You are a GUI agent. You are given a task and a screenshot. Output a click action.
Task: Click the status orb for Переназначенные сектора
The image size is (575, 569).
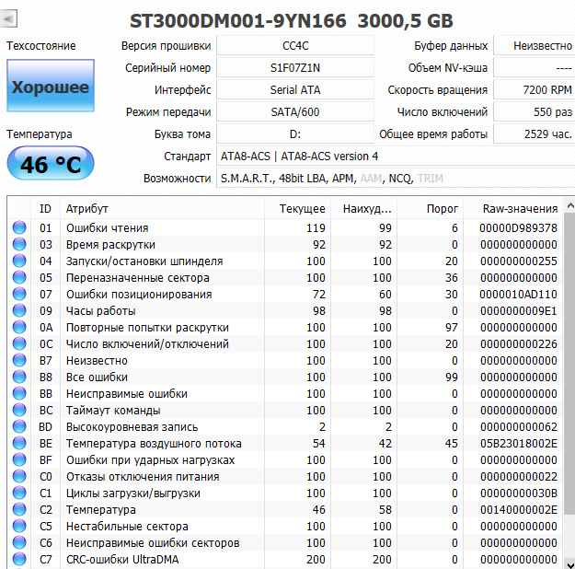coord(19,277)
